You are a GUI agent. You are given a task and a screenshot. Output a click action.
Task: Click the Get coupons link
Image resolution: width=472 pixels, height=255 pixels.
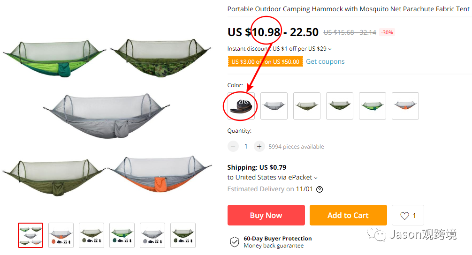coord(325,61)
